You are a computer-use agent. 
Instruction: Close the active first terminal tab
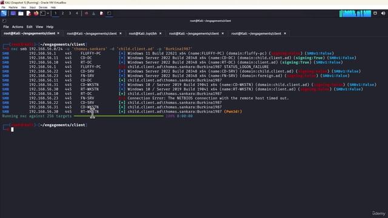[58, 33]
